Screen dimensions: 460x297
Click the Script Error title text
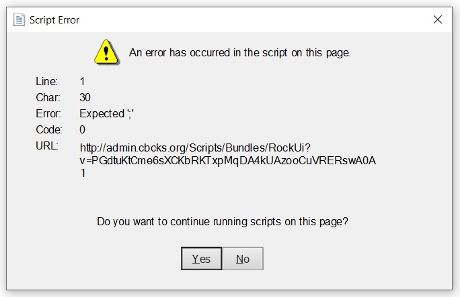54,20
